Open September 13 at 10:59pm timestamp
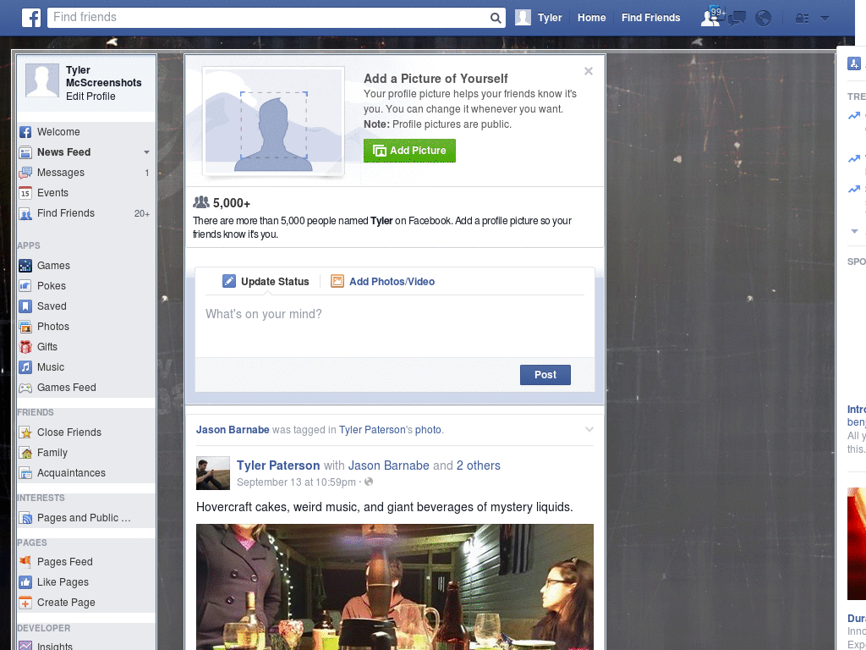866x650 pixels. [296, 482]
